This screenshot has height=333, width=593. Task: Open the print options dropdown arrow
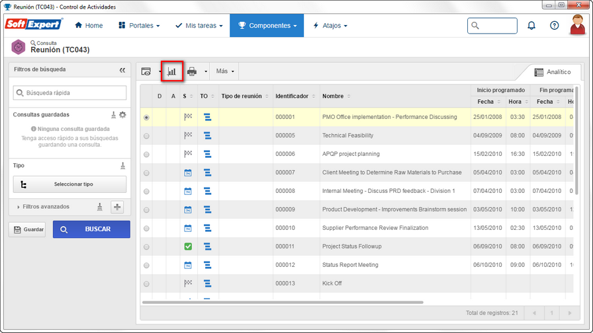(x=206, y=71)
